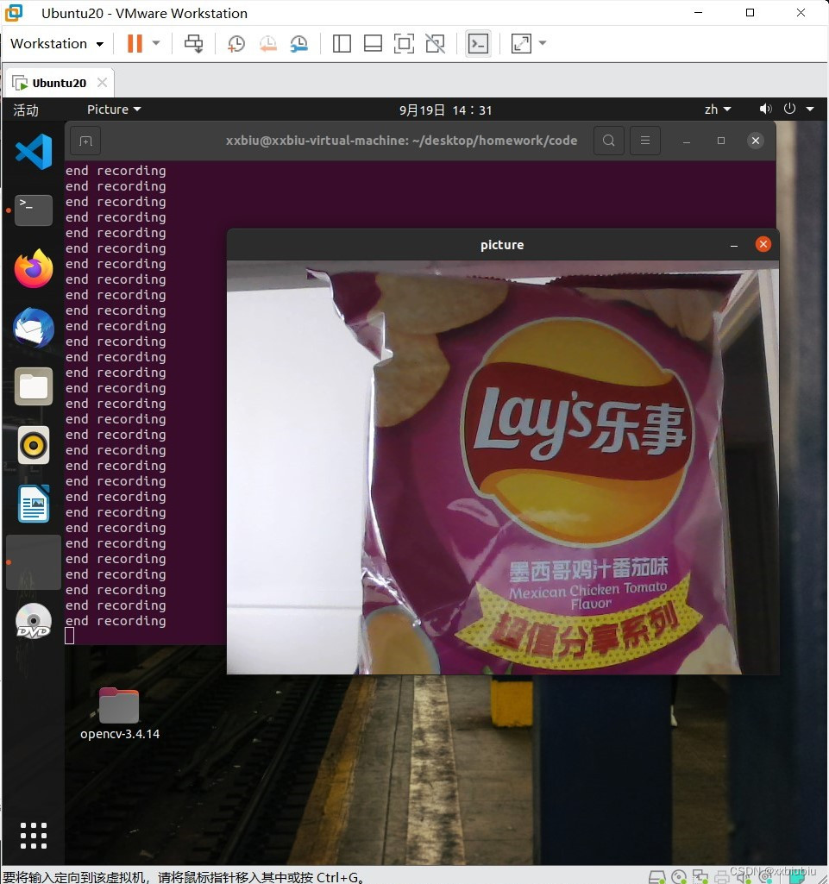Click the picture camera preview image
The width and height of the screenshot is (829, 884).
click(503, 467)
